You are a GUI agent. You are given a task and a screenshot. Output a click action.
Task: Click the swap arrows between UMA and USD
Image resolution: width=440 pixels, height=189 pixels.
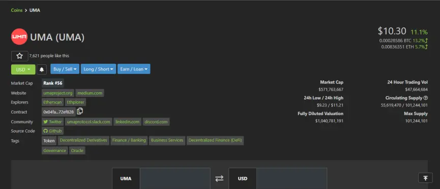pyautogui.click(x=219, y=178)
